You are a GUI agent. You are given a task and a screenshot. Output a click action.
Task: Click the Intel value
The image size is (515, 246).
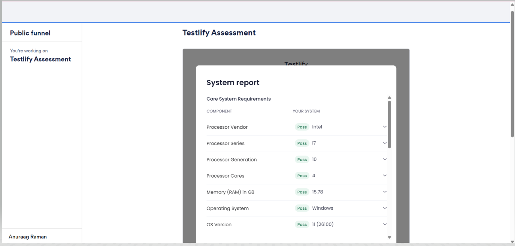[x=317, y=127]
